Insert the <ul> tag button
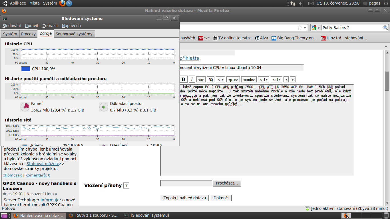 pyautogui.click(x=264, y=80)
